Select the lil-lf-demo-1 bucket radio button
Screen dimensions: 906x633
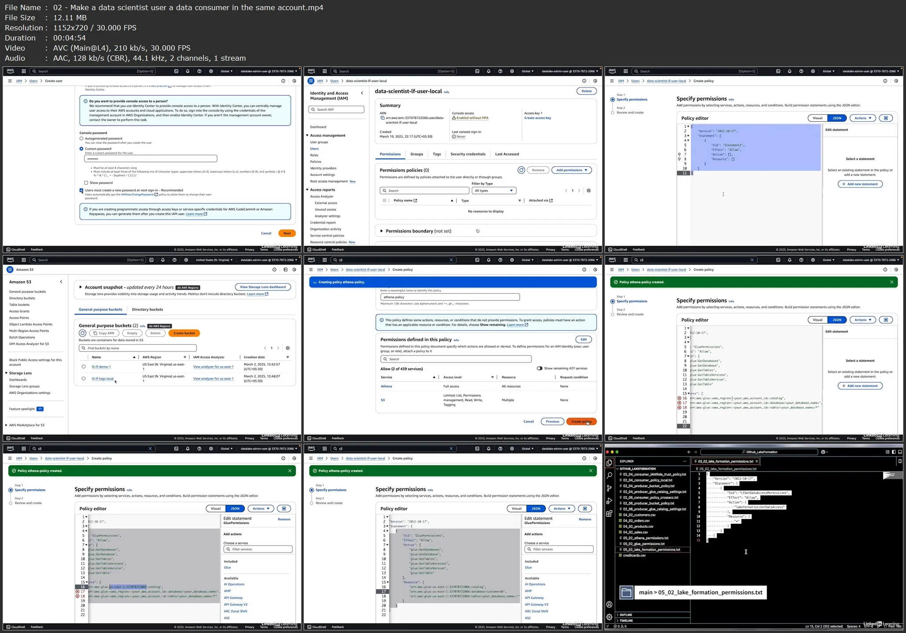[x=84, y=366]
